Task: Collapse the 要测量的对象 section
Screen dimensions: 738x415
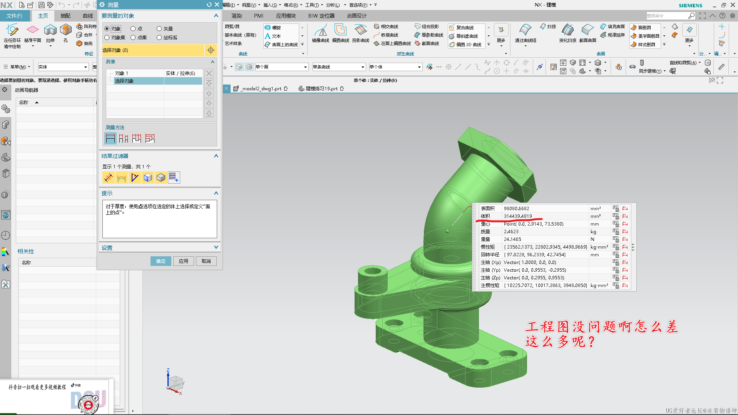Action: [x=216, y=16]
